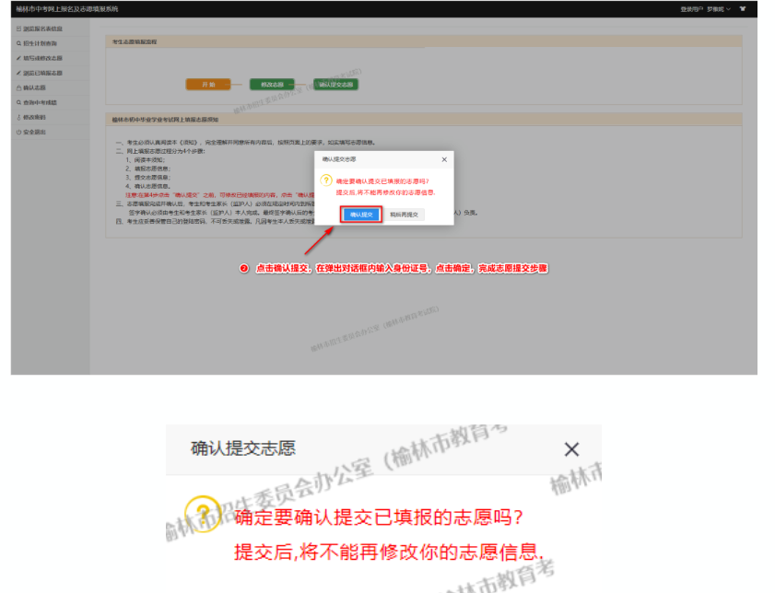Click the orange 开始 flow step button
The height and width of the screenshot is (593, 775).
click(207, 84)
